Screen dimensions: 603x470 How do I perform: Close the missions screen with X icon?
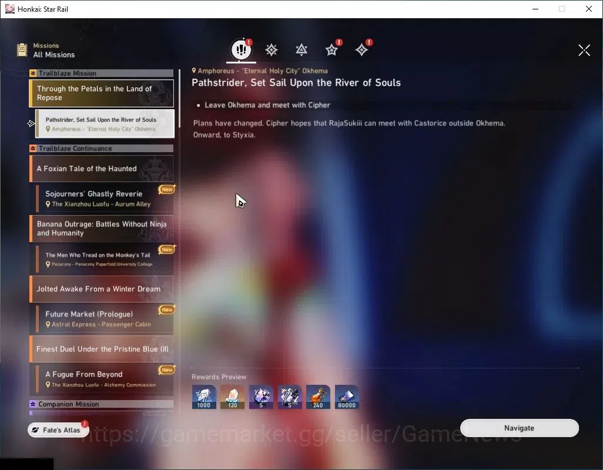(584, 50)
